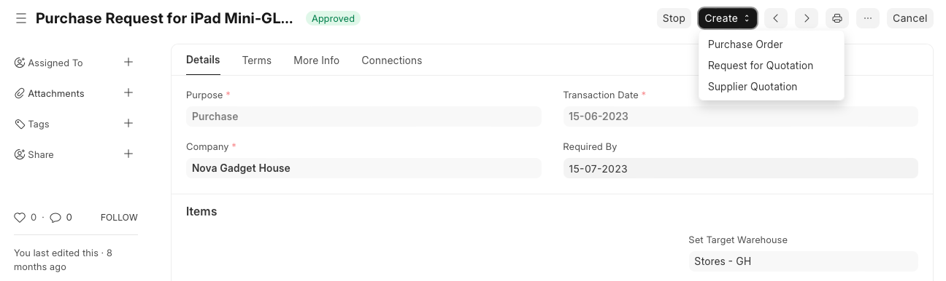
Task: Add an attachment with plus icon
Action: [x=128, y=93]
